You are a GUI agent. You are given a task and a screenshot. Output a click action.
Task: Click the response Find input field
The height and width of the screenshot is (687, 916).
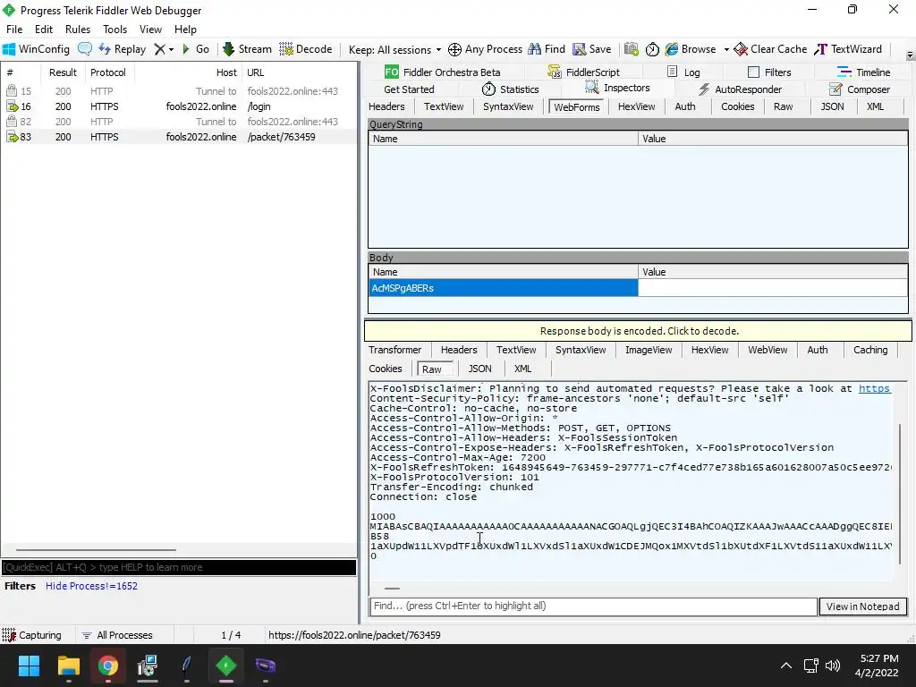593,606
